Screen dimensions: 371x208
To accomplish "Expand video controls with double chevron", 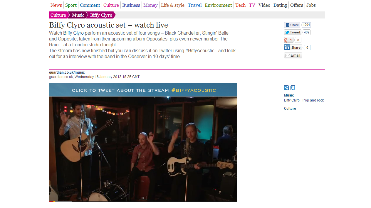I will click(x=143, y=198).
